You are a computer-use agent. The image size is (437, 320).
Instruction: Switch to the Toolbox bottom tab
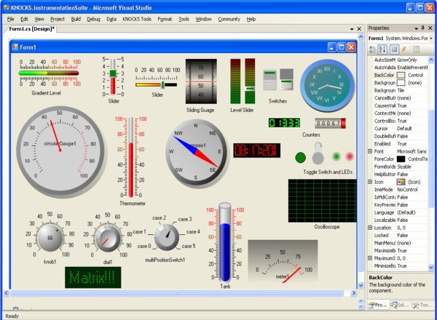(422, 305)
